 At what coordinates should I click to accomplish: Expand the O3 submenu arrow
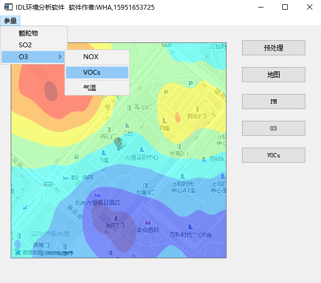(x=60, y=57)
